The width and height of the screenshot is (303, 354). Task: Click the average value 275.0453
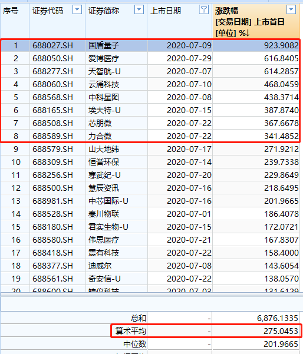click(281, 331)
